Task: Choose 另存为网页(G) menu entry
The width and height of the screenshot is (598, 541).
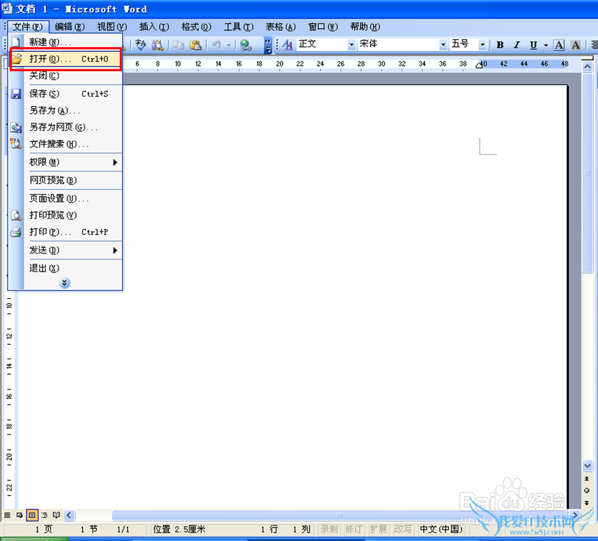Action: 66,127
